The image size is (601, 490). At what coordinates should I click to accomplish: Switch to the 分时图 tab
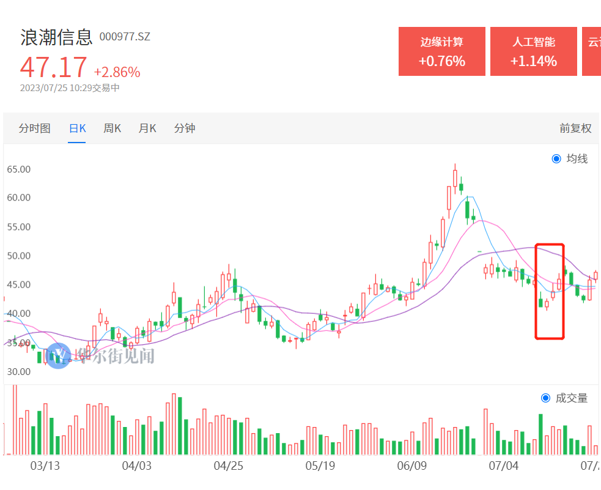(x=34, y=128)
